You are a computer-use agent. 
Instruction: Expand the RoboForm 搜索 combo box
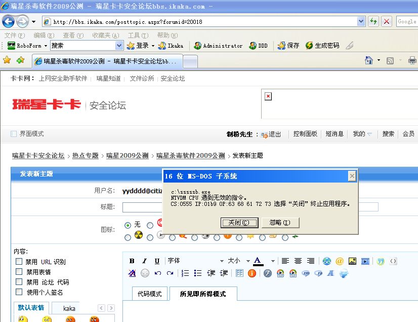(119, 46)
